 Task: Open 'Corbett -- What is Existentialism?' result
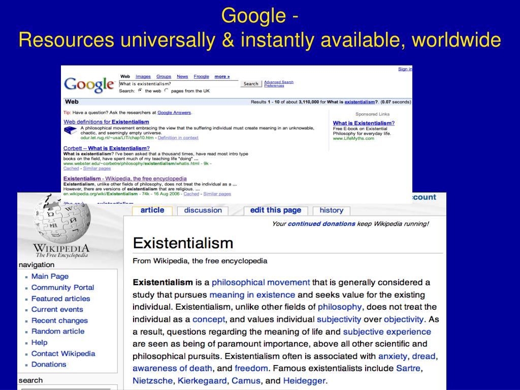107,148
